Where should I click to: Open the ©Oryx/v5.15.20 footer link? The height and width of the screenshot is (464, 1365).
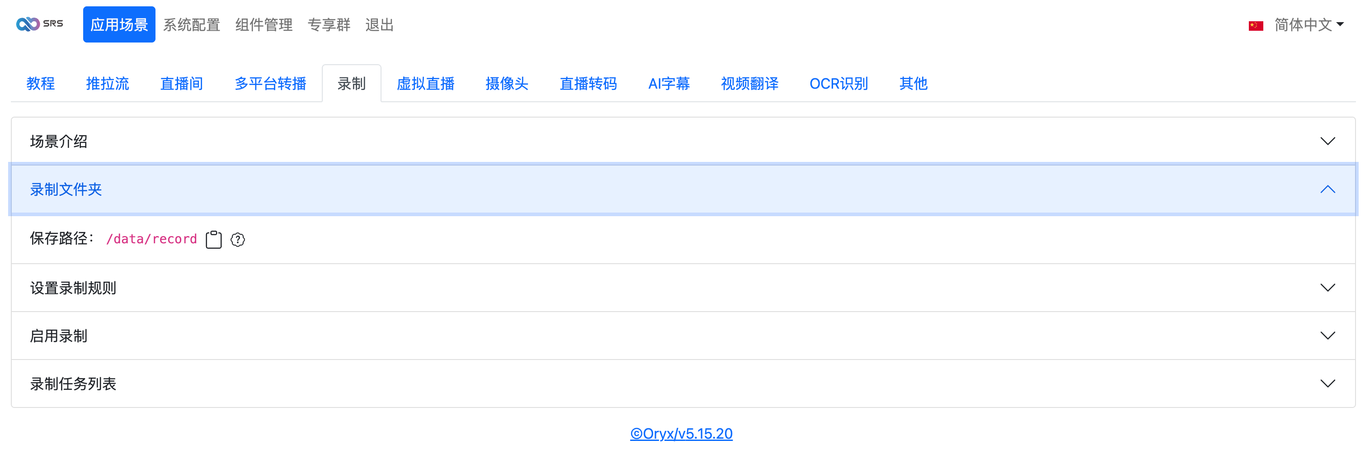pos(682,433)
